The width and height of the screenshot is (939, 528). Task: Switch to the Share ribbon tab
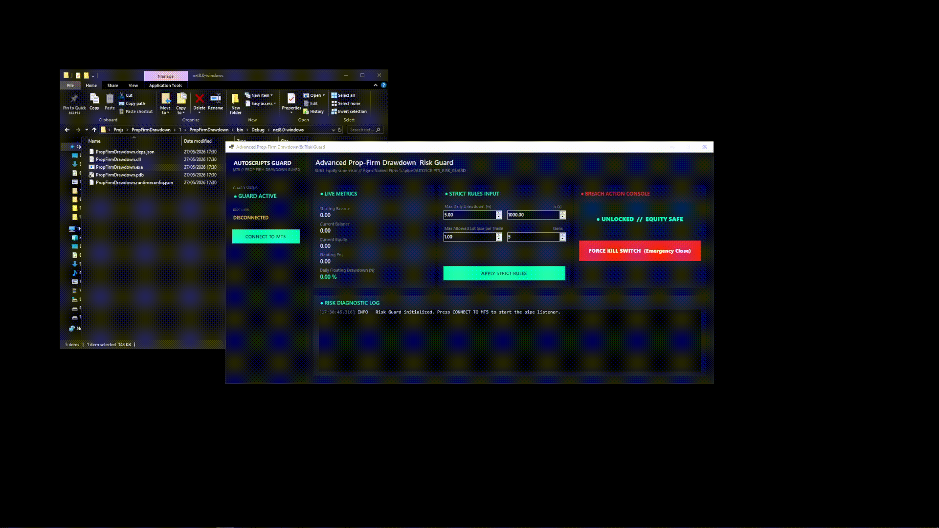coord(112,86)
